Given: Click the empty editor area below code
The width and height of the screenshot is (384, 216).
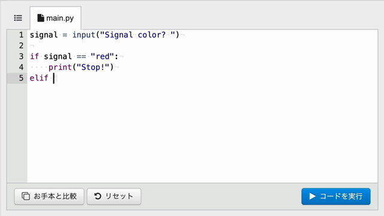Looking at the screenshot, I should [x=202, y=133].
